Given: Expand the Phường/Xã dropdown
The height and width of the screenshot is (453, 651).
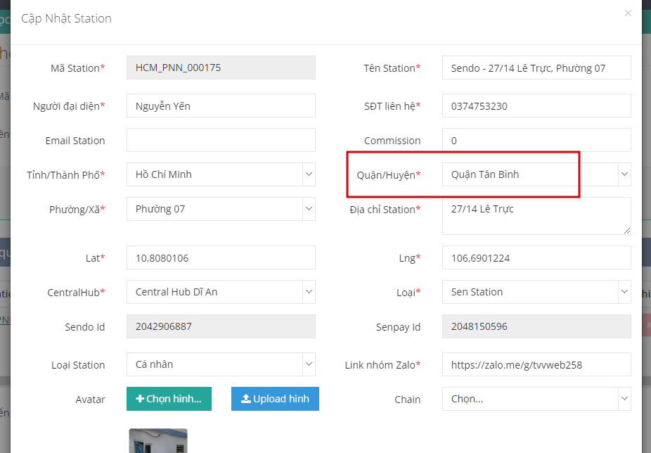Looking at the screenshot, I should 309,209.
